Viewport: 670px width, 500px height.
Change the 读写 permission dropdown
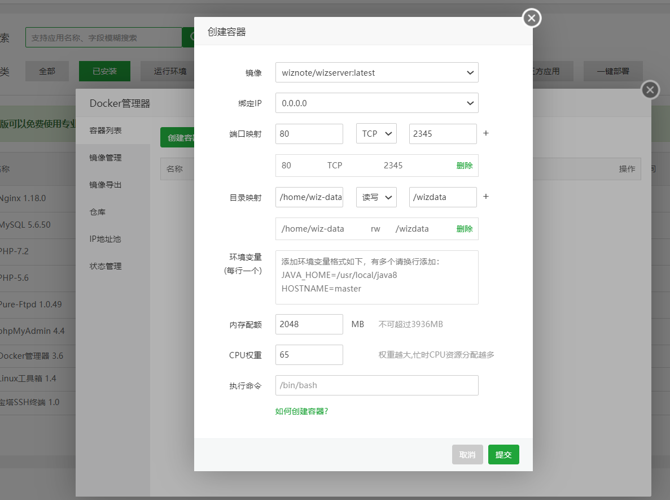point(376,197)
